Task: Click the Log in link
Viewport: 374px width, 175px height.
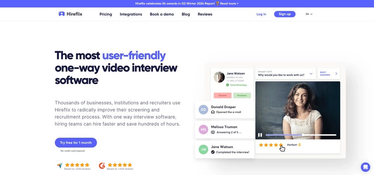Action: coord(261,14)
